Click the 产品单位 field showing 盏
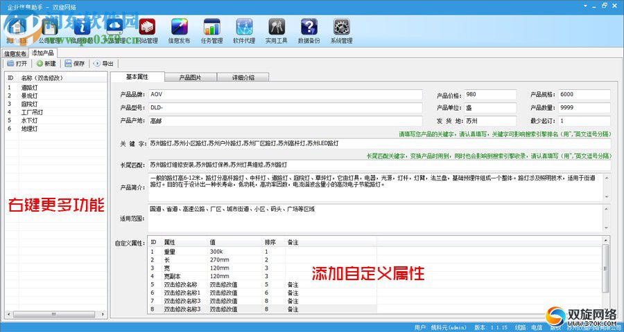 coord(490,108)
